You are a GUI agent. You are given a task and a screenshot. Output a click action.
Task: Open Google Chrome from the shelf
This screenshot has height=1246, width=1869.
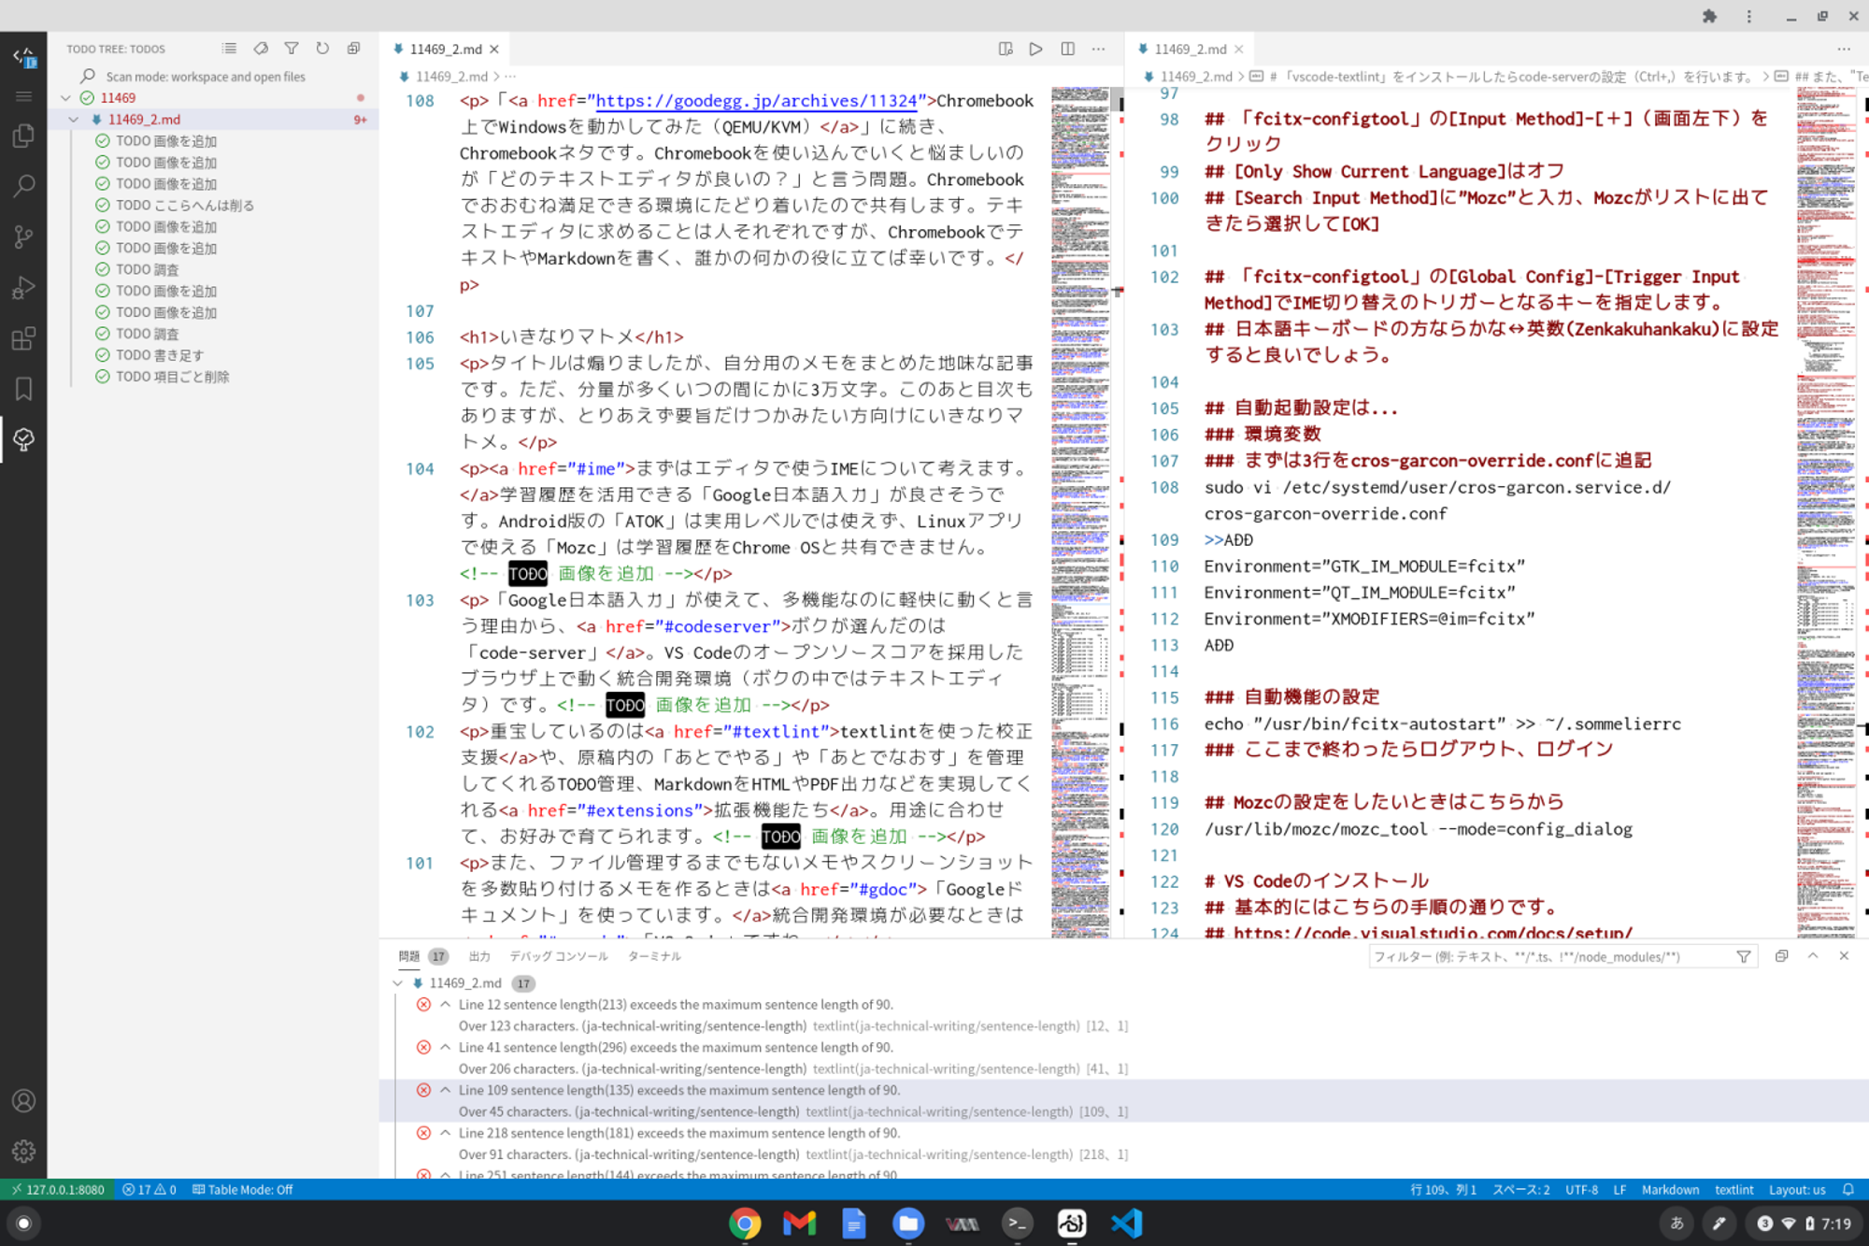(745, 1223)
